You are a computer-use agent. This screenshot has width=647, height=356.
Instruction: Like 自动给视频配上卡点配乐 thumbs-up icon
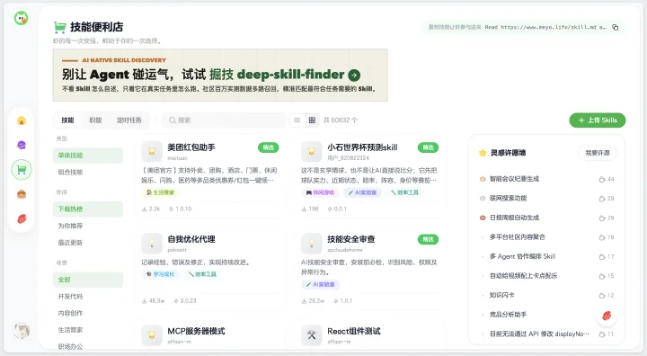602,276
